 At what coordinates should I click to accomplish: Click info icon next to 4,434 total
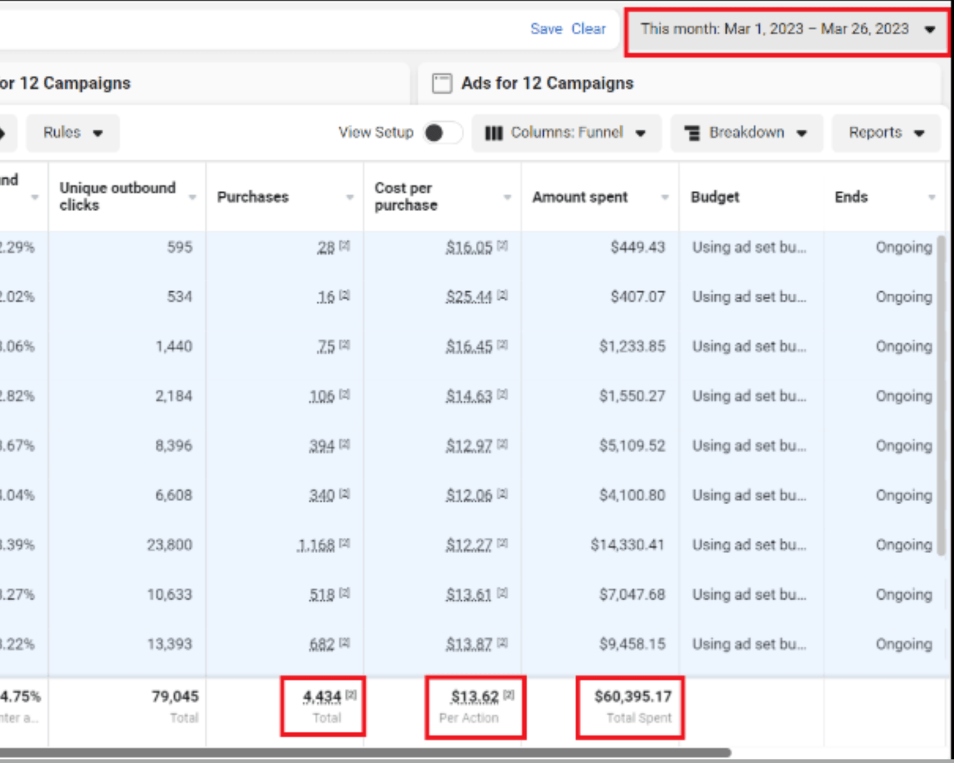(x=351, y=695)
